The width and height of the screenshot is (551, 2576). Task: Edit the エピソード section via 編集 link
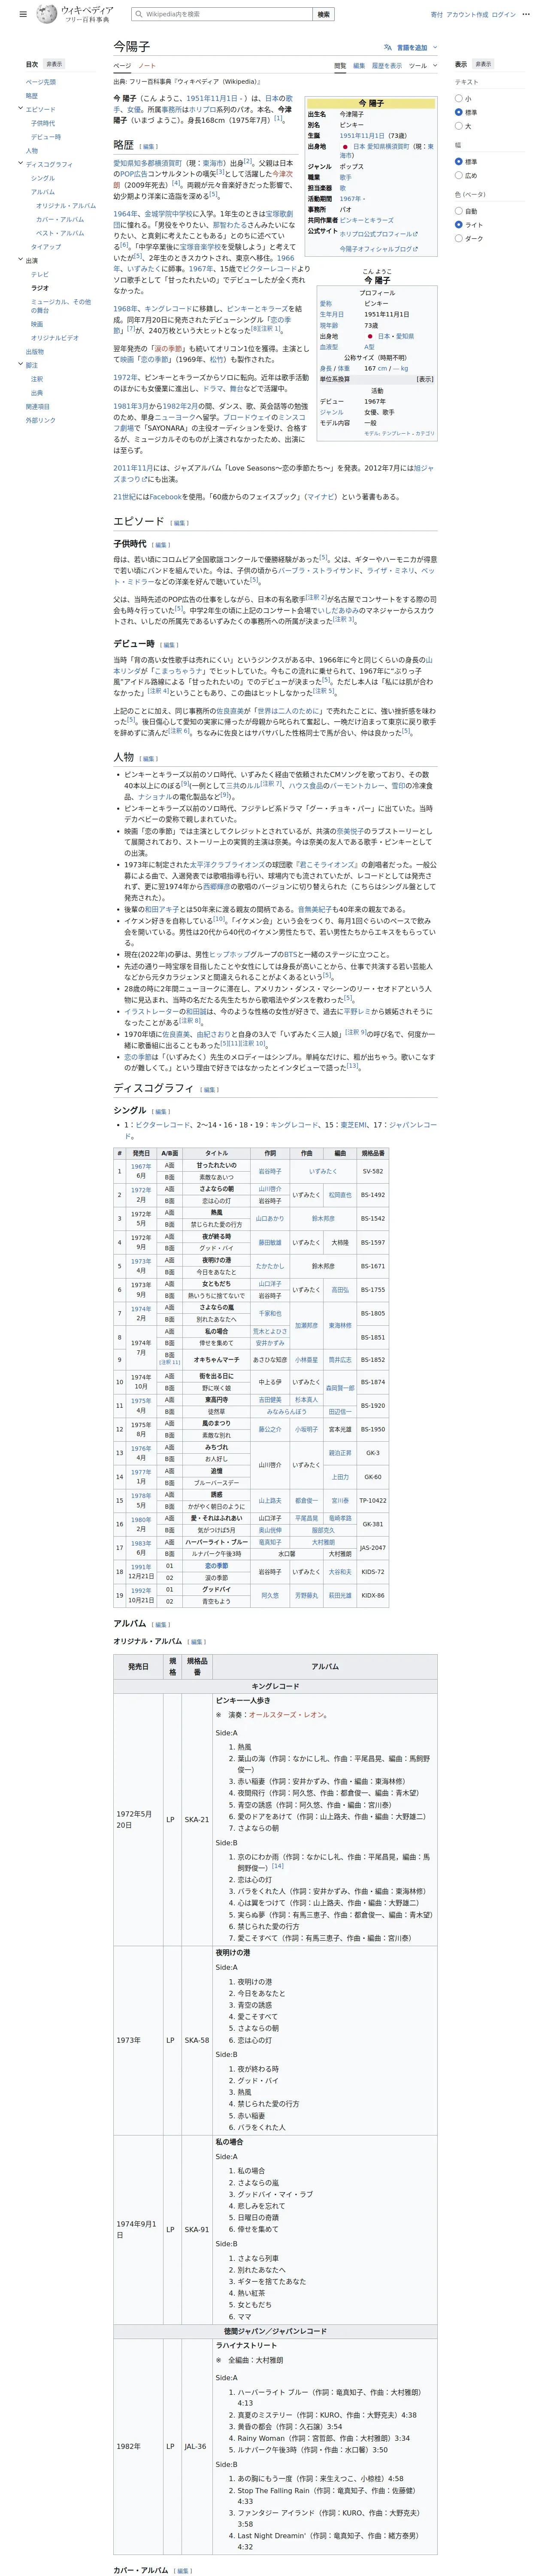(179, 523)
